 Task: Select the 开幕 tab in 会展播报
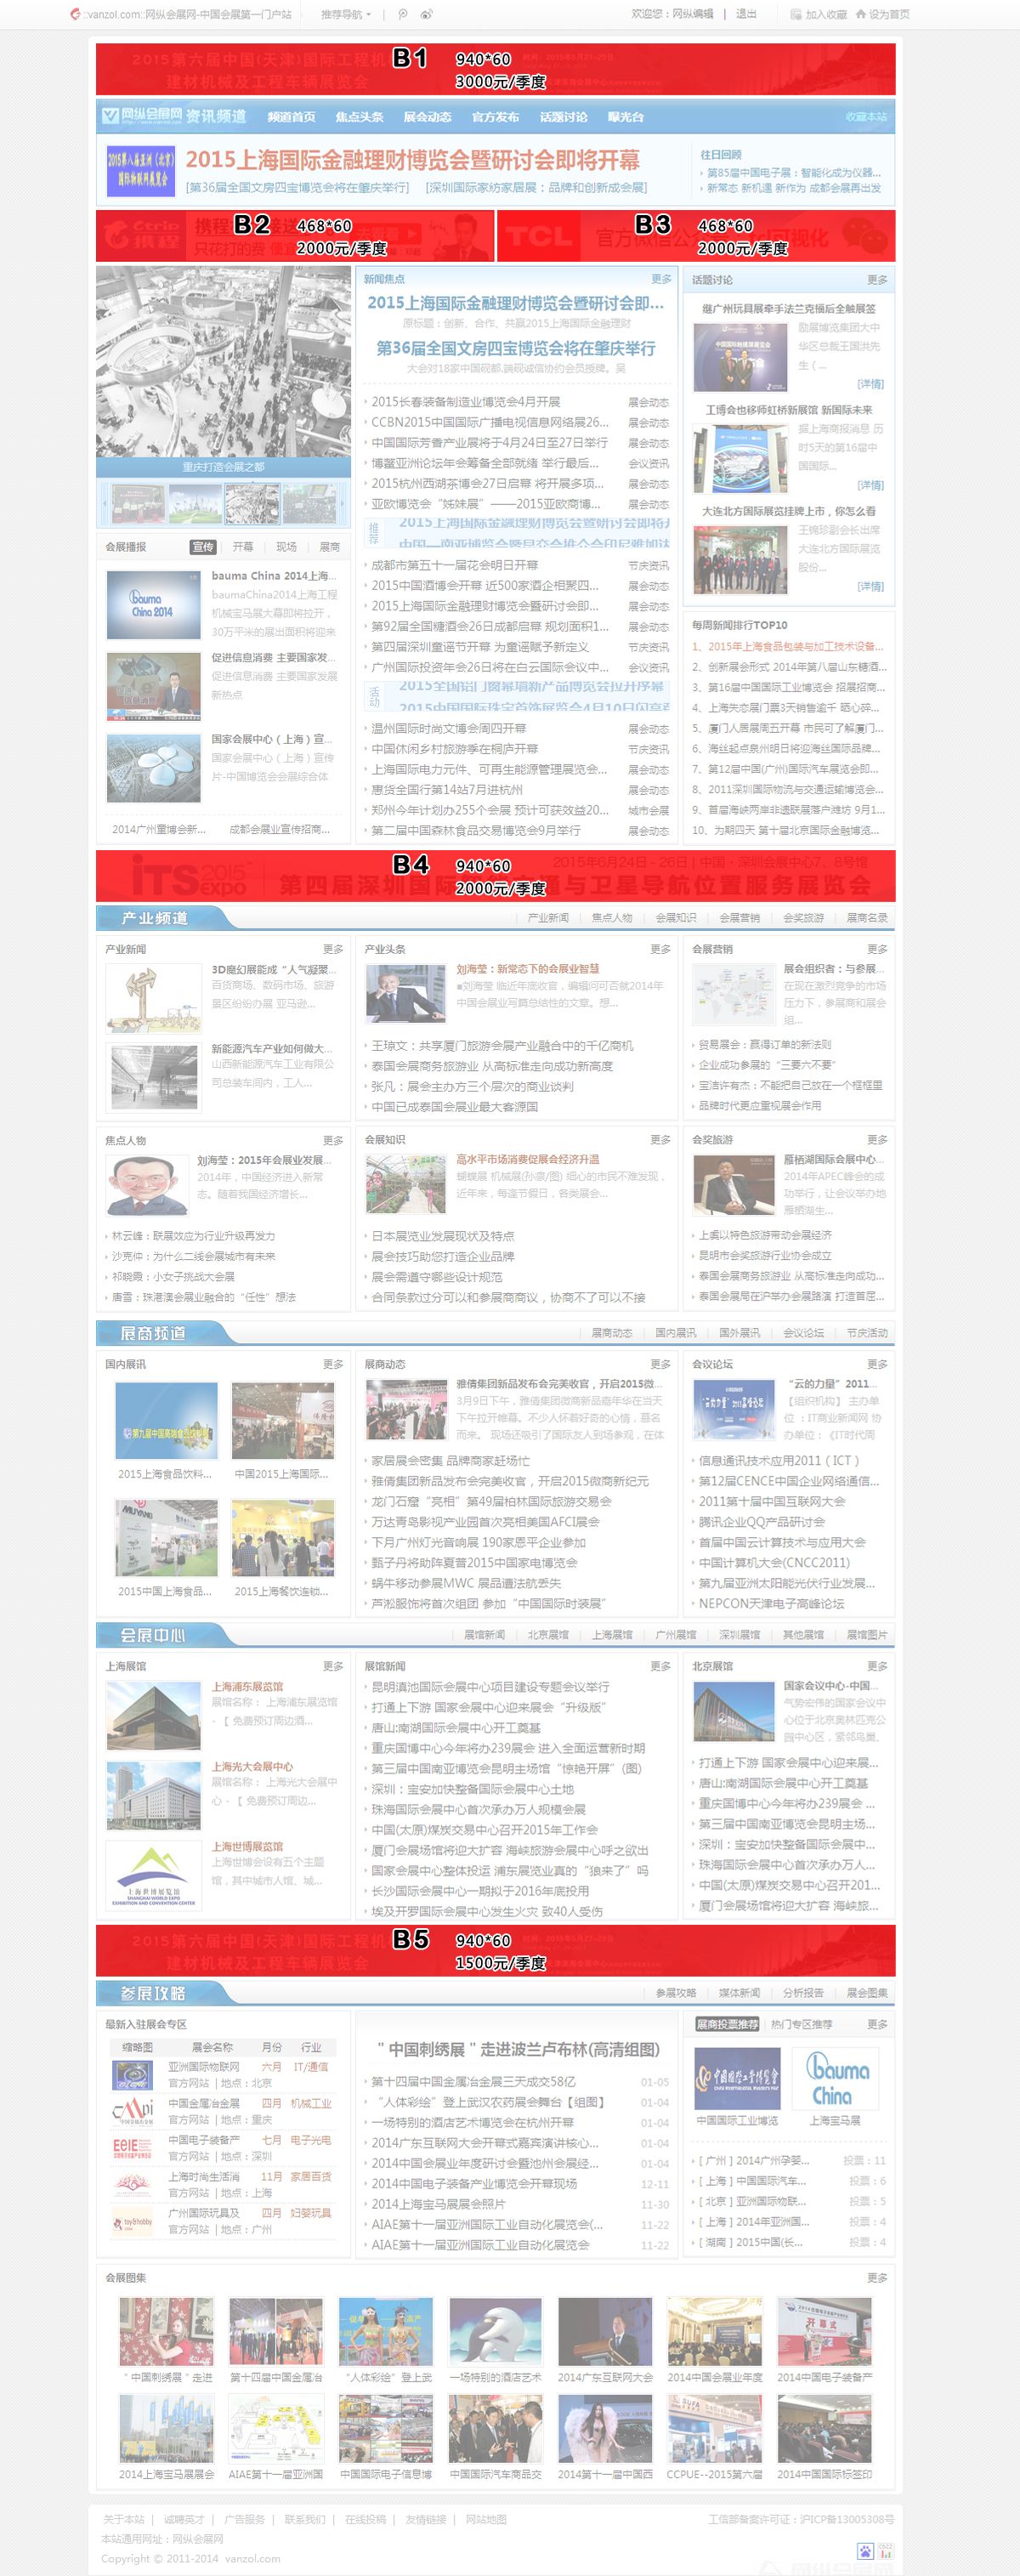point(243,547)
